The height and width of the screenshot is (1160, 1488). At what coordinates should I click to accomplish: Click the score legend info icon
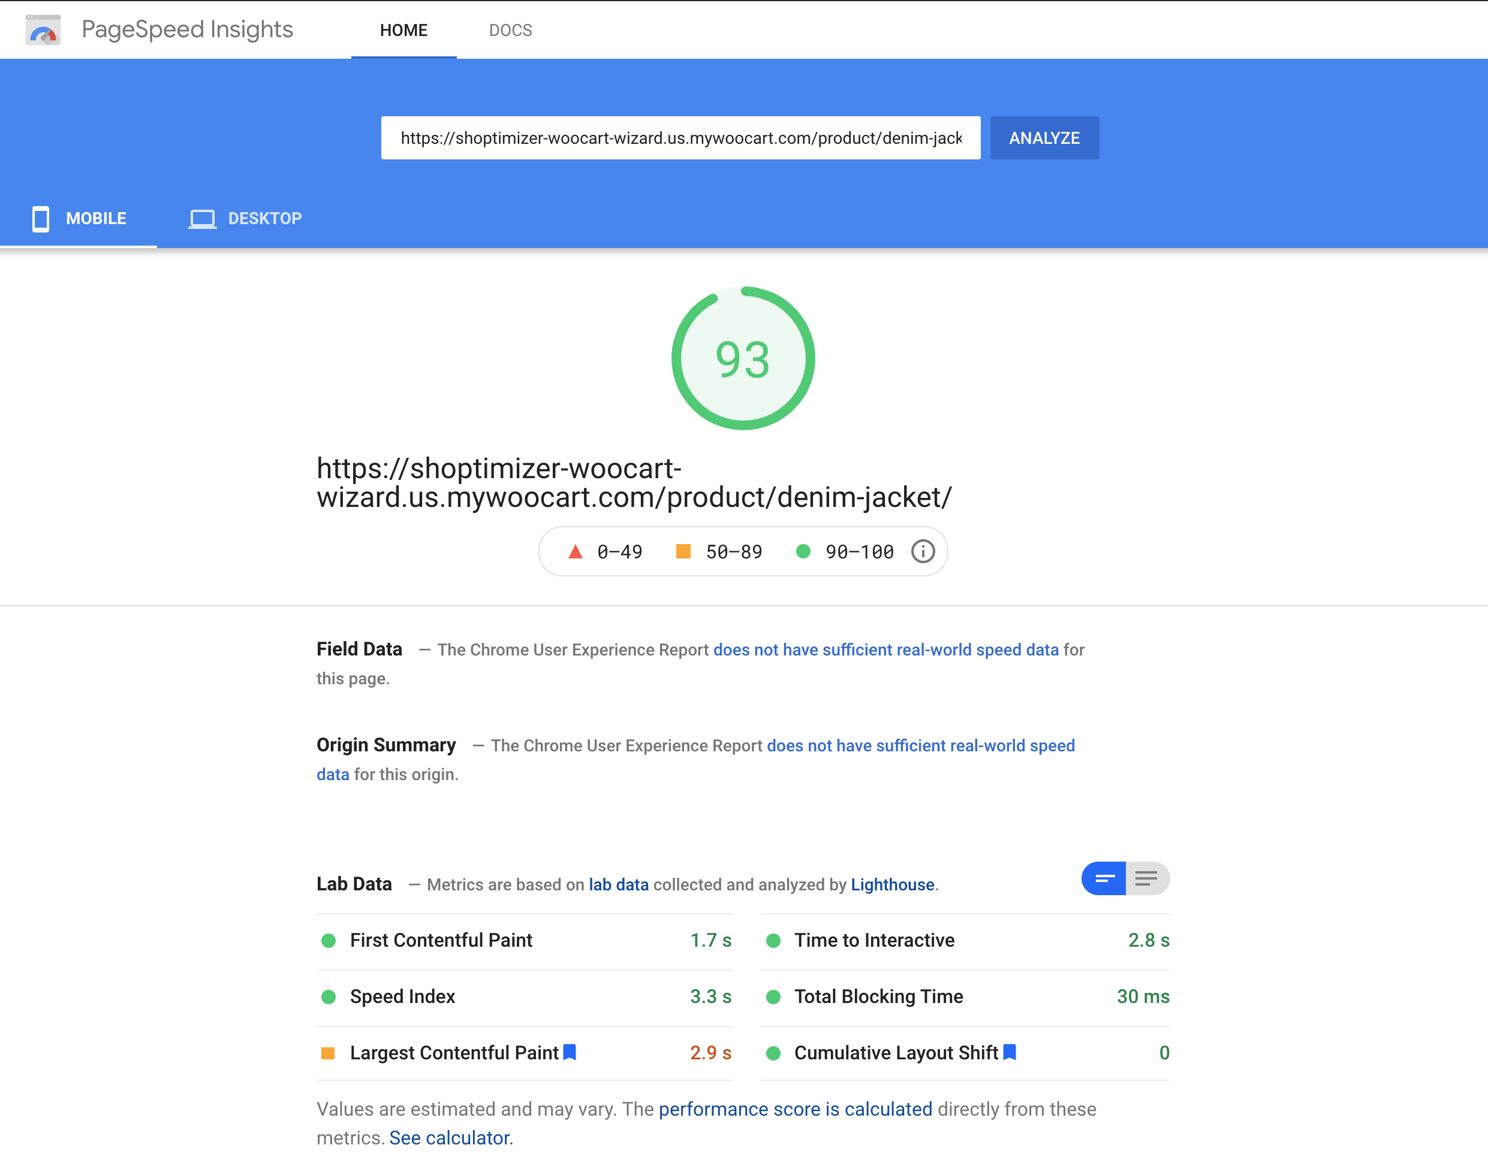[x=923, y=551]
